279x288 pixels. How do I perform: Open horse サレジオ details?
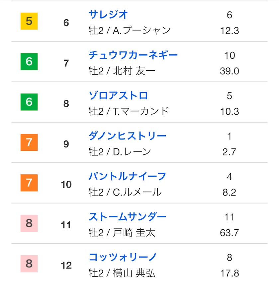108,15
